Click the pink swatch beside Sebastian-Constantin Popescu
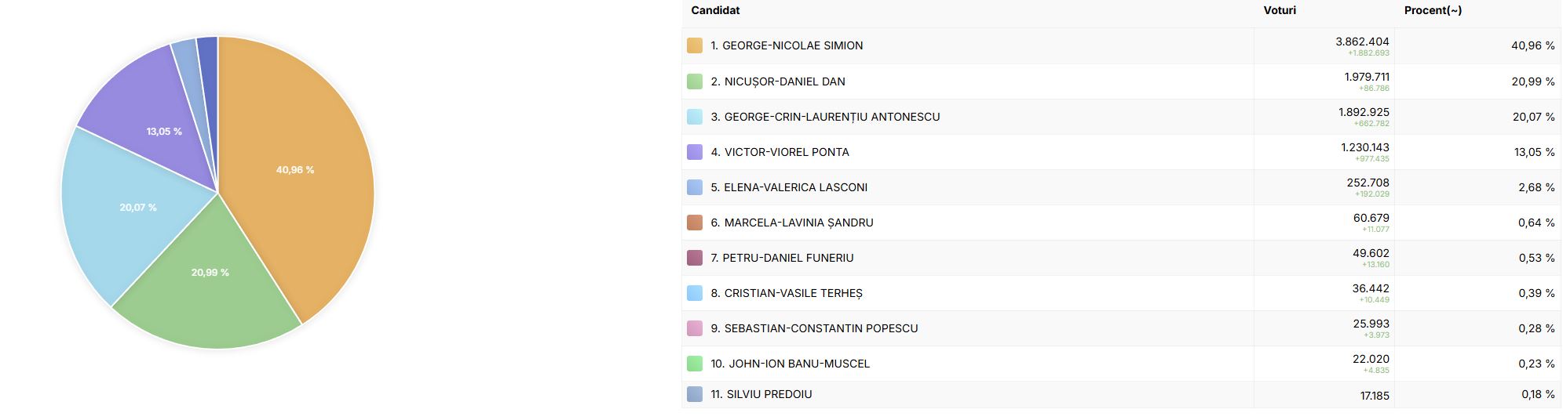1563x420 pixels. point(694,328)
